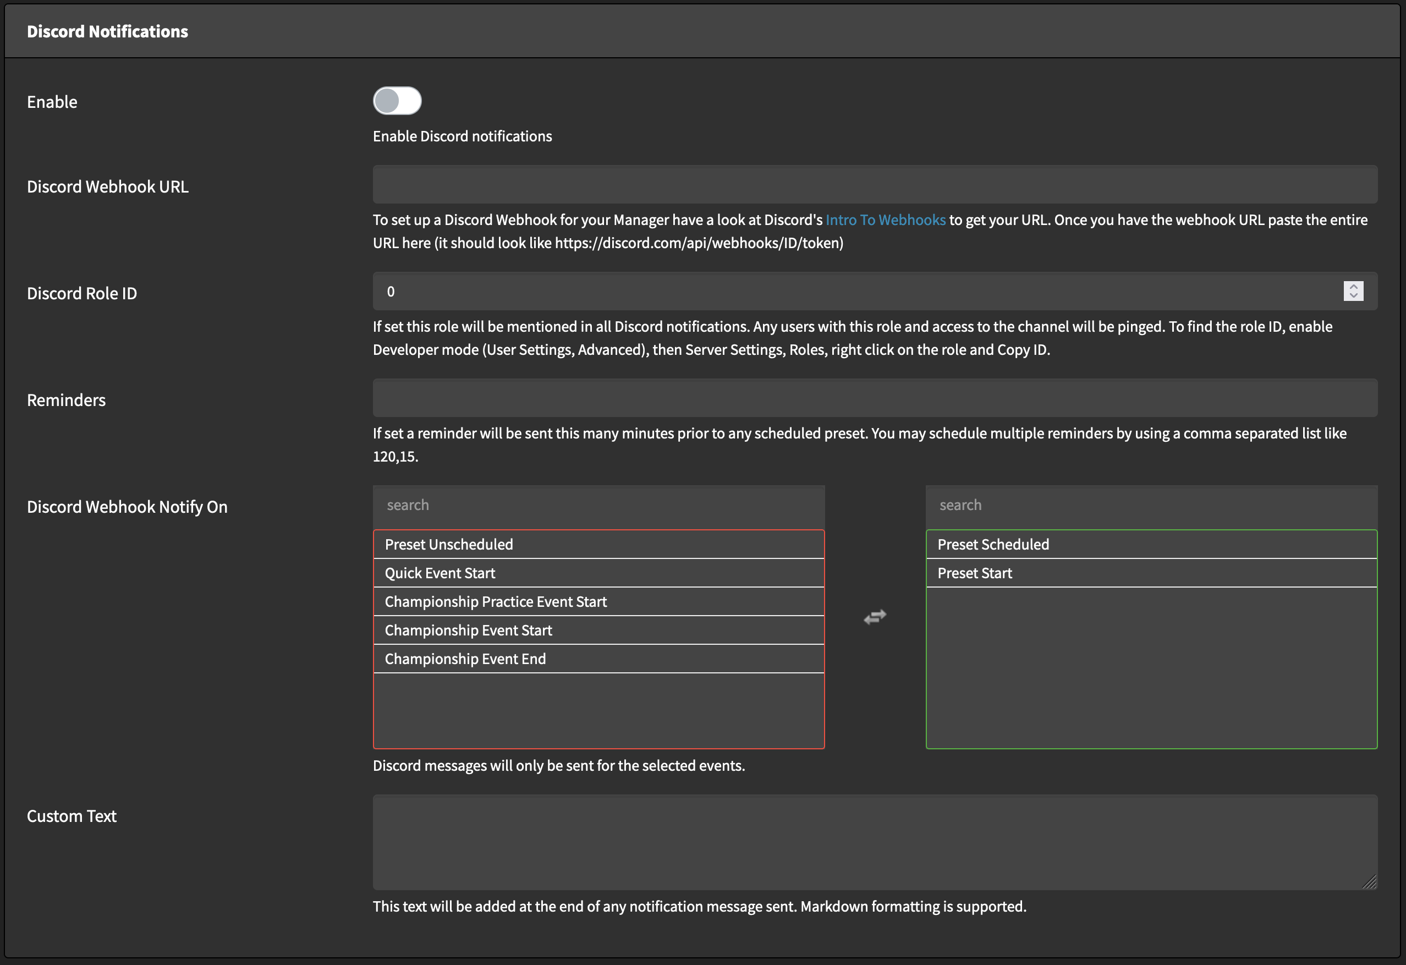The width and height of the screenshot is (1406, 965).
Task: Click the Discord Webhook URL input field
Action: (x=875, y=184)
